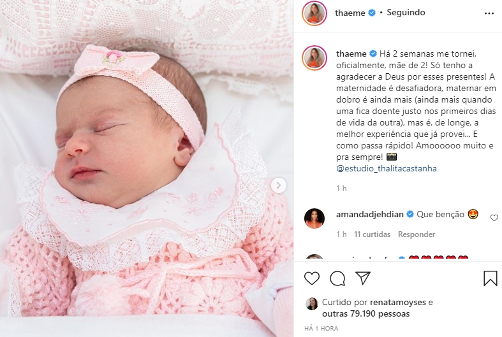Save post with the bookmark icon
502x337 pixels.
(490, 278)
